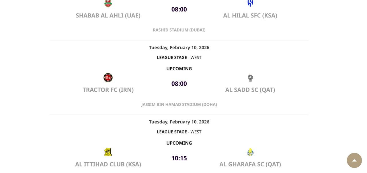367x173 pixels.
Task: Click the scroll-to-top arrow button
Action: pyautogui.click(x=354, y=160)
